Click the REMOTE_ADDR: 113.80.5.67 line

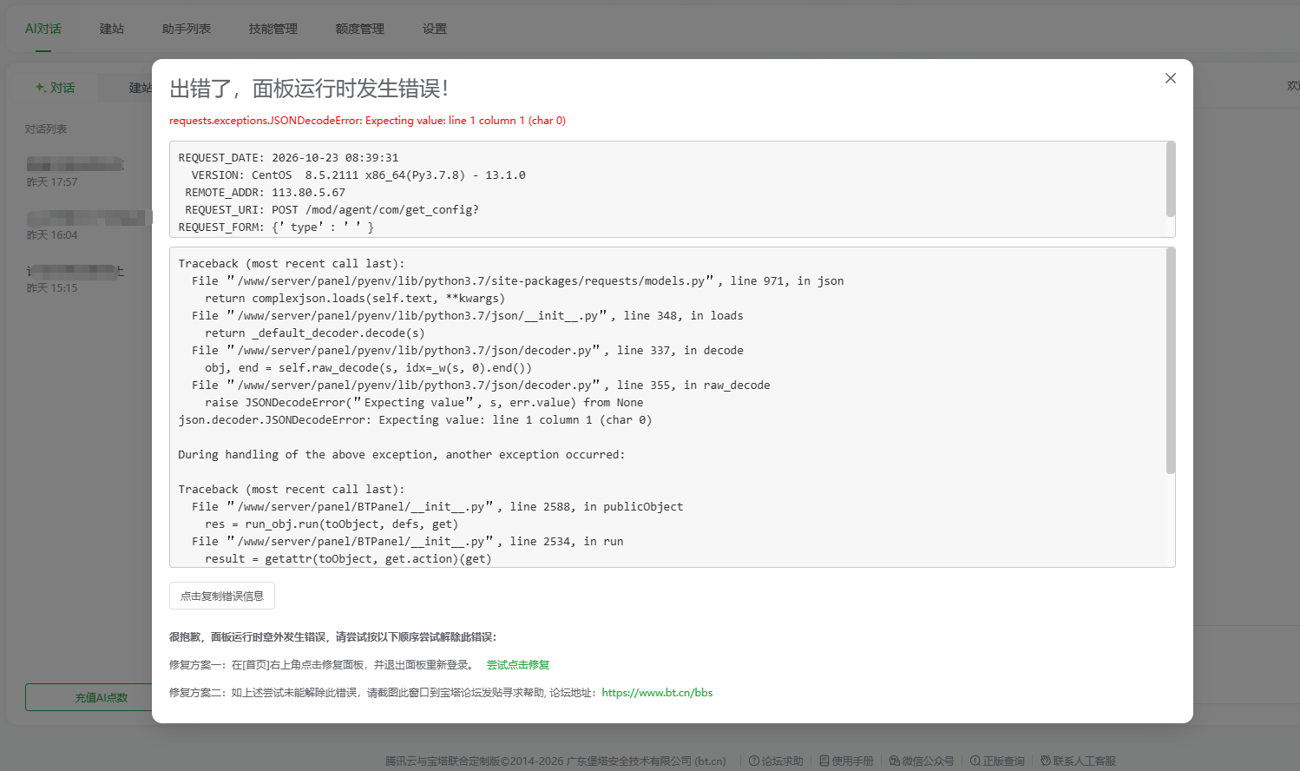(265, 193)
